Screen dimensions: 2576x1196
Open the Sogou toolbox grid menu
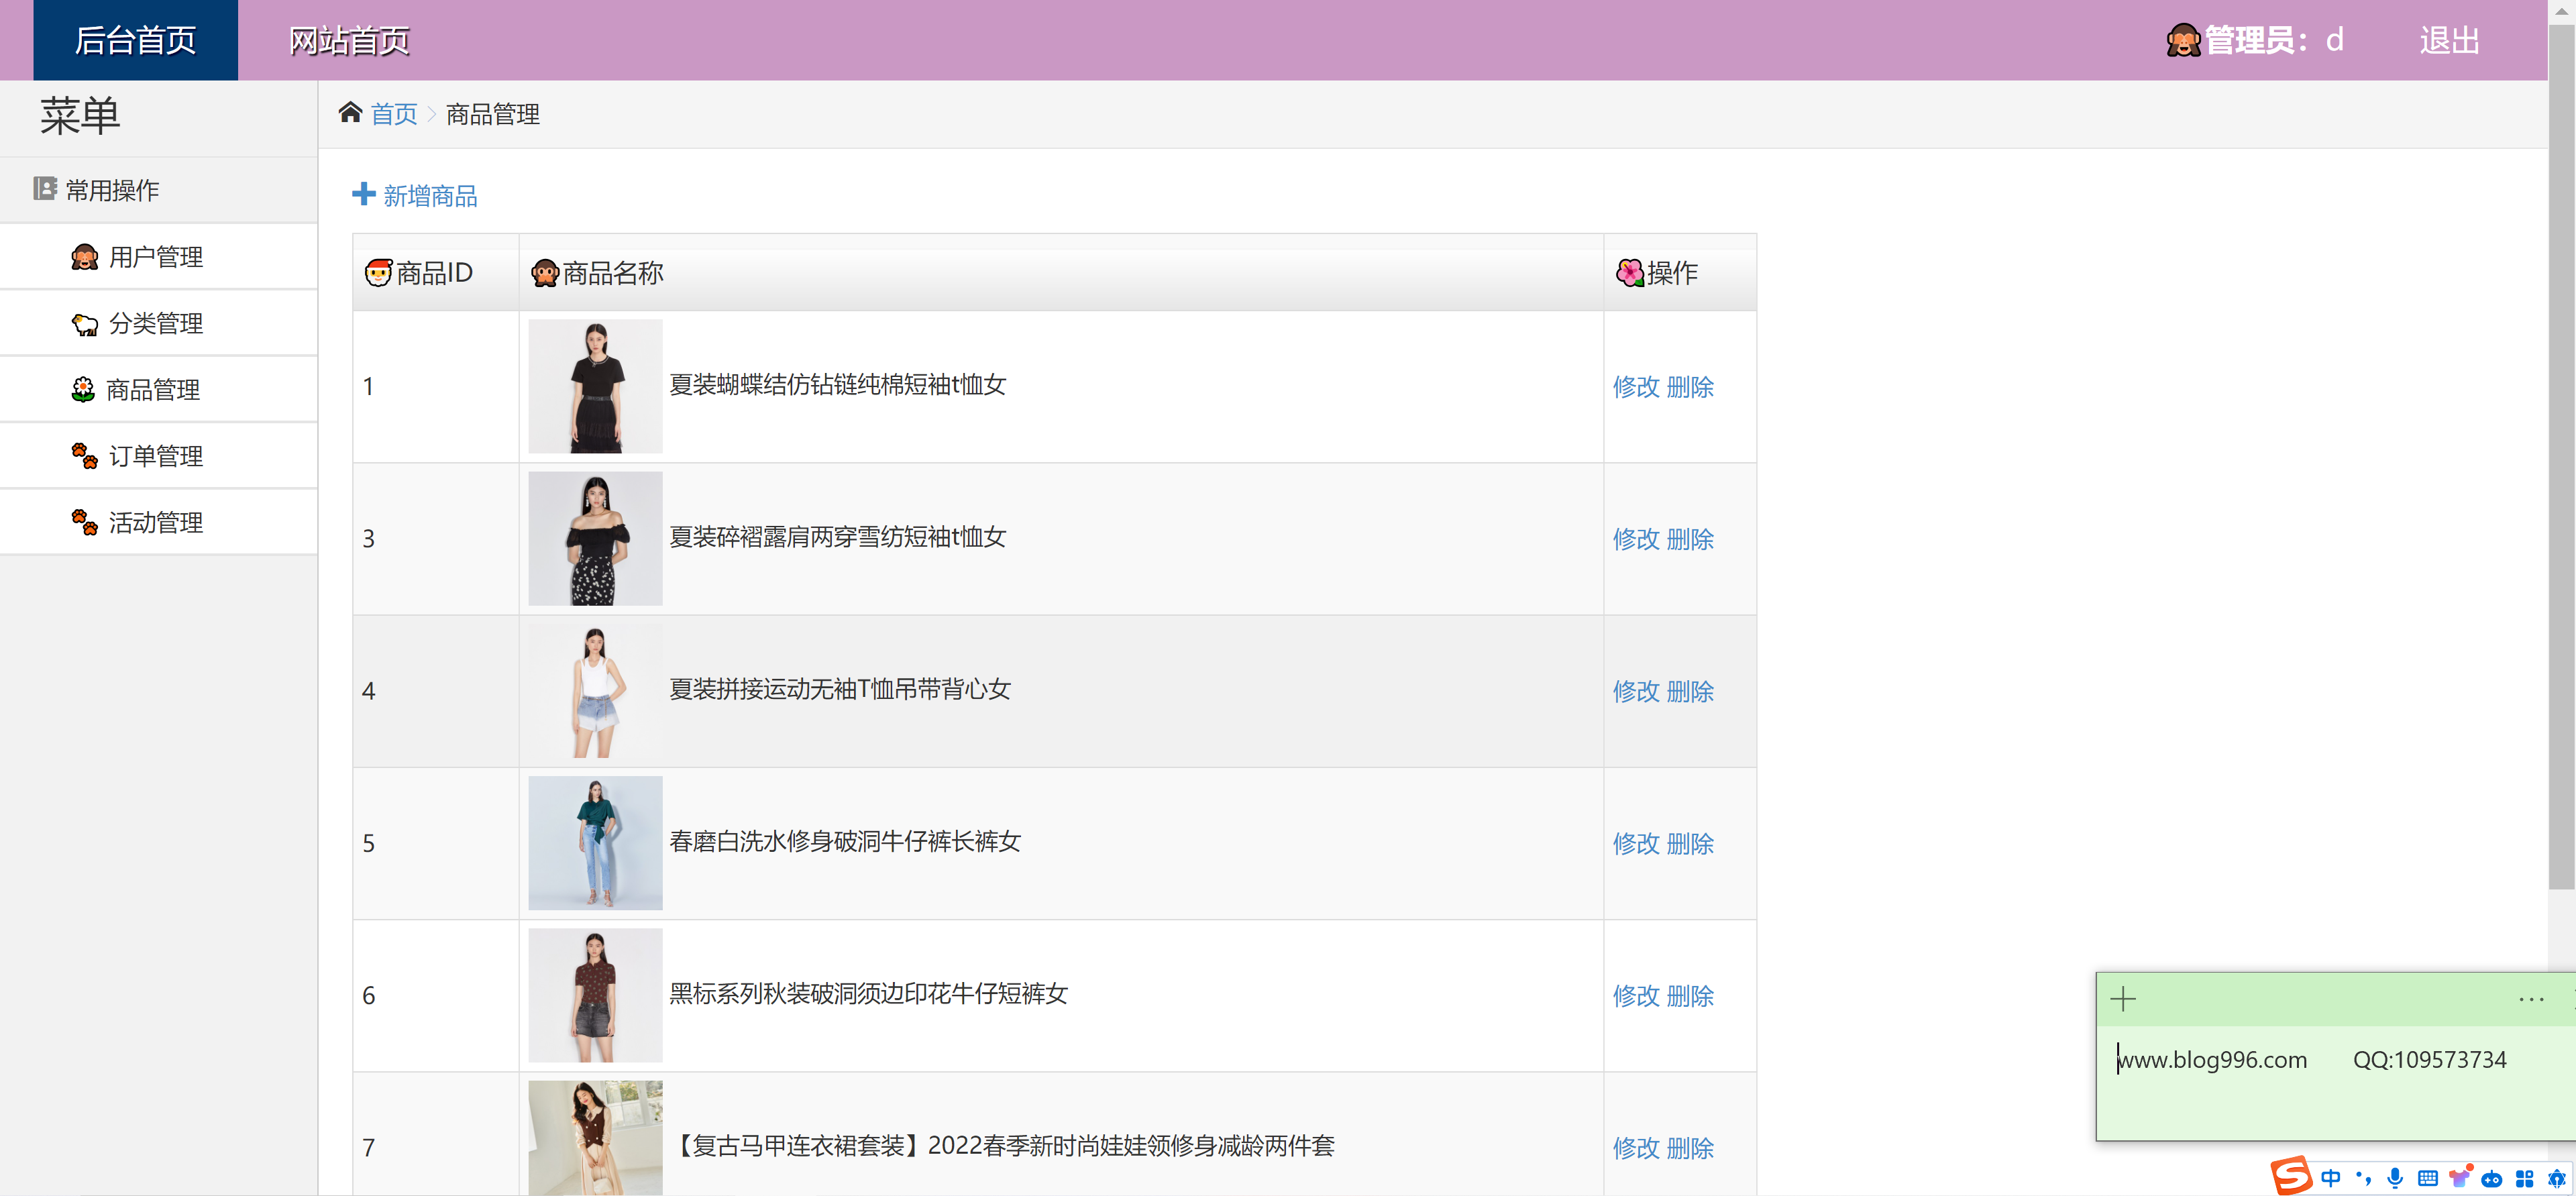2527,1179
